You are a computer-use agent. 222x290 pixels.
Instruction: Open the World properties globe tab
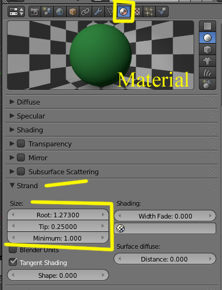[60, 12]
